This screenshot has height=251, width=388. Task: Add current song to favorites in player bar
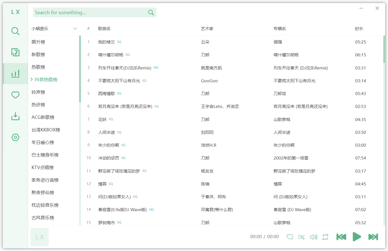290,237
